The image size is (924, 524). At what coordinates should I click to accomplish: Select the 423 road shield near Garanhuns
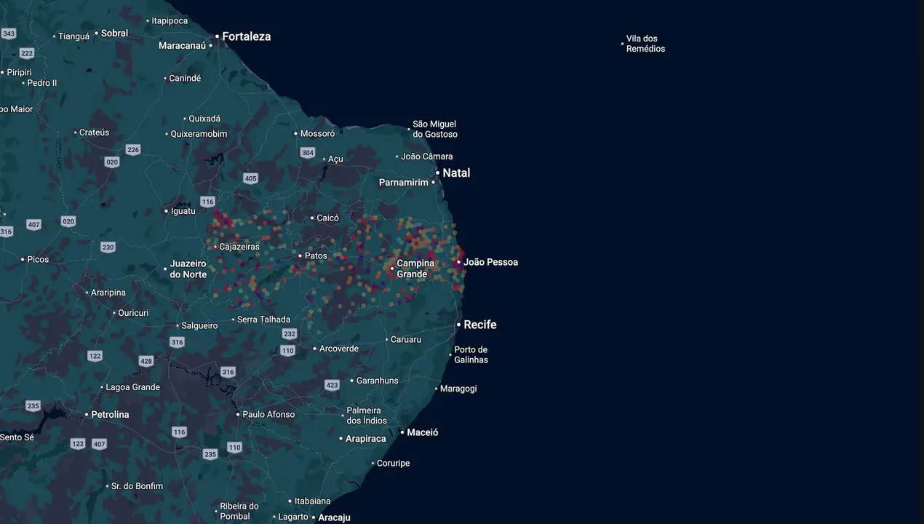332,385
